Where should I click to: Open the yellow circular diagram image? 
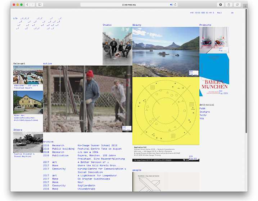[x=166, y=111]
